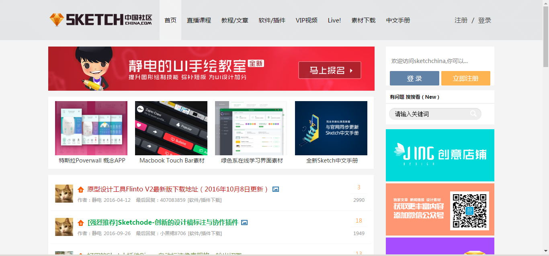Click caption 全新Sketch中文手册
The width and height of the screenshot is (549, 256).
click(x=332, y=161)
